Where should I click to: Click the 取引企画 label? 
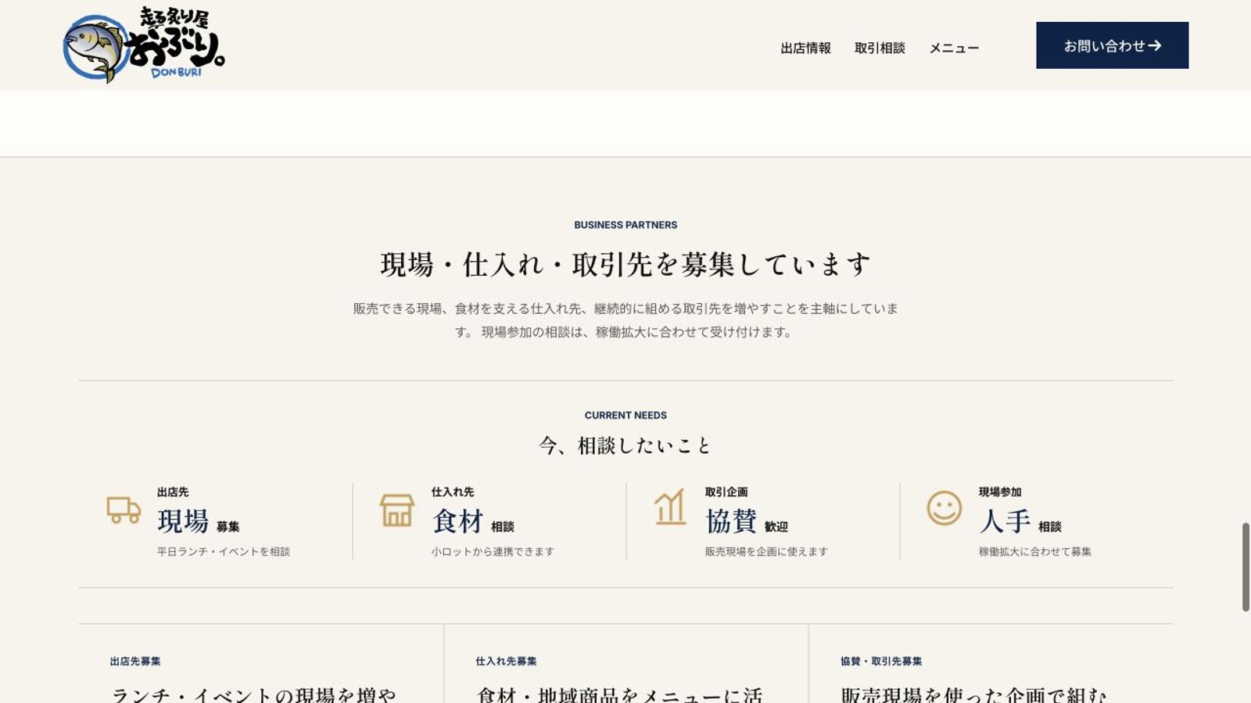726,492
